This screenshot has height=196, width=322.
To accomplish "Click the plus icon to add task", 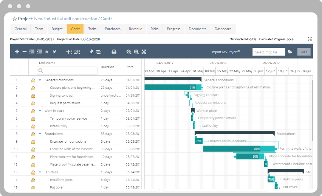I will 17,52.
